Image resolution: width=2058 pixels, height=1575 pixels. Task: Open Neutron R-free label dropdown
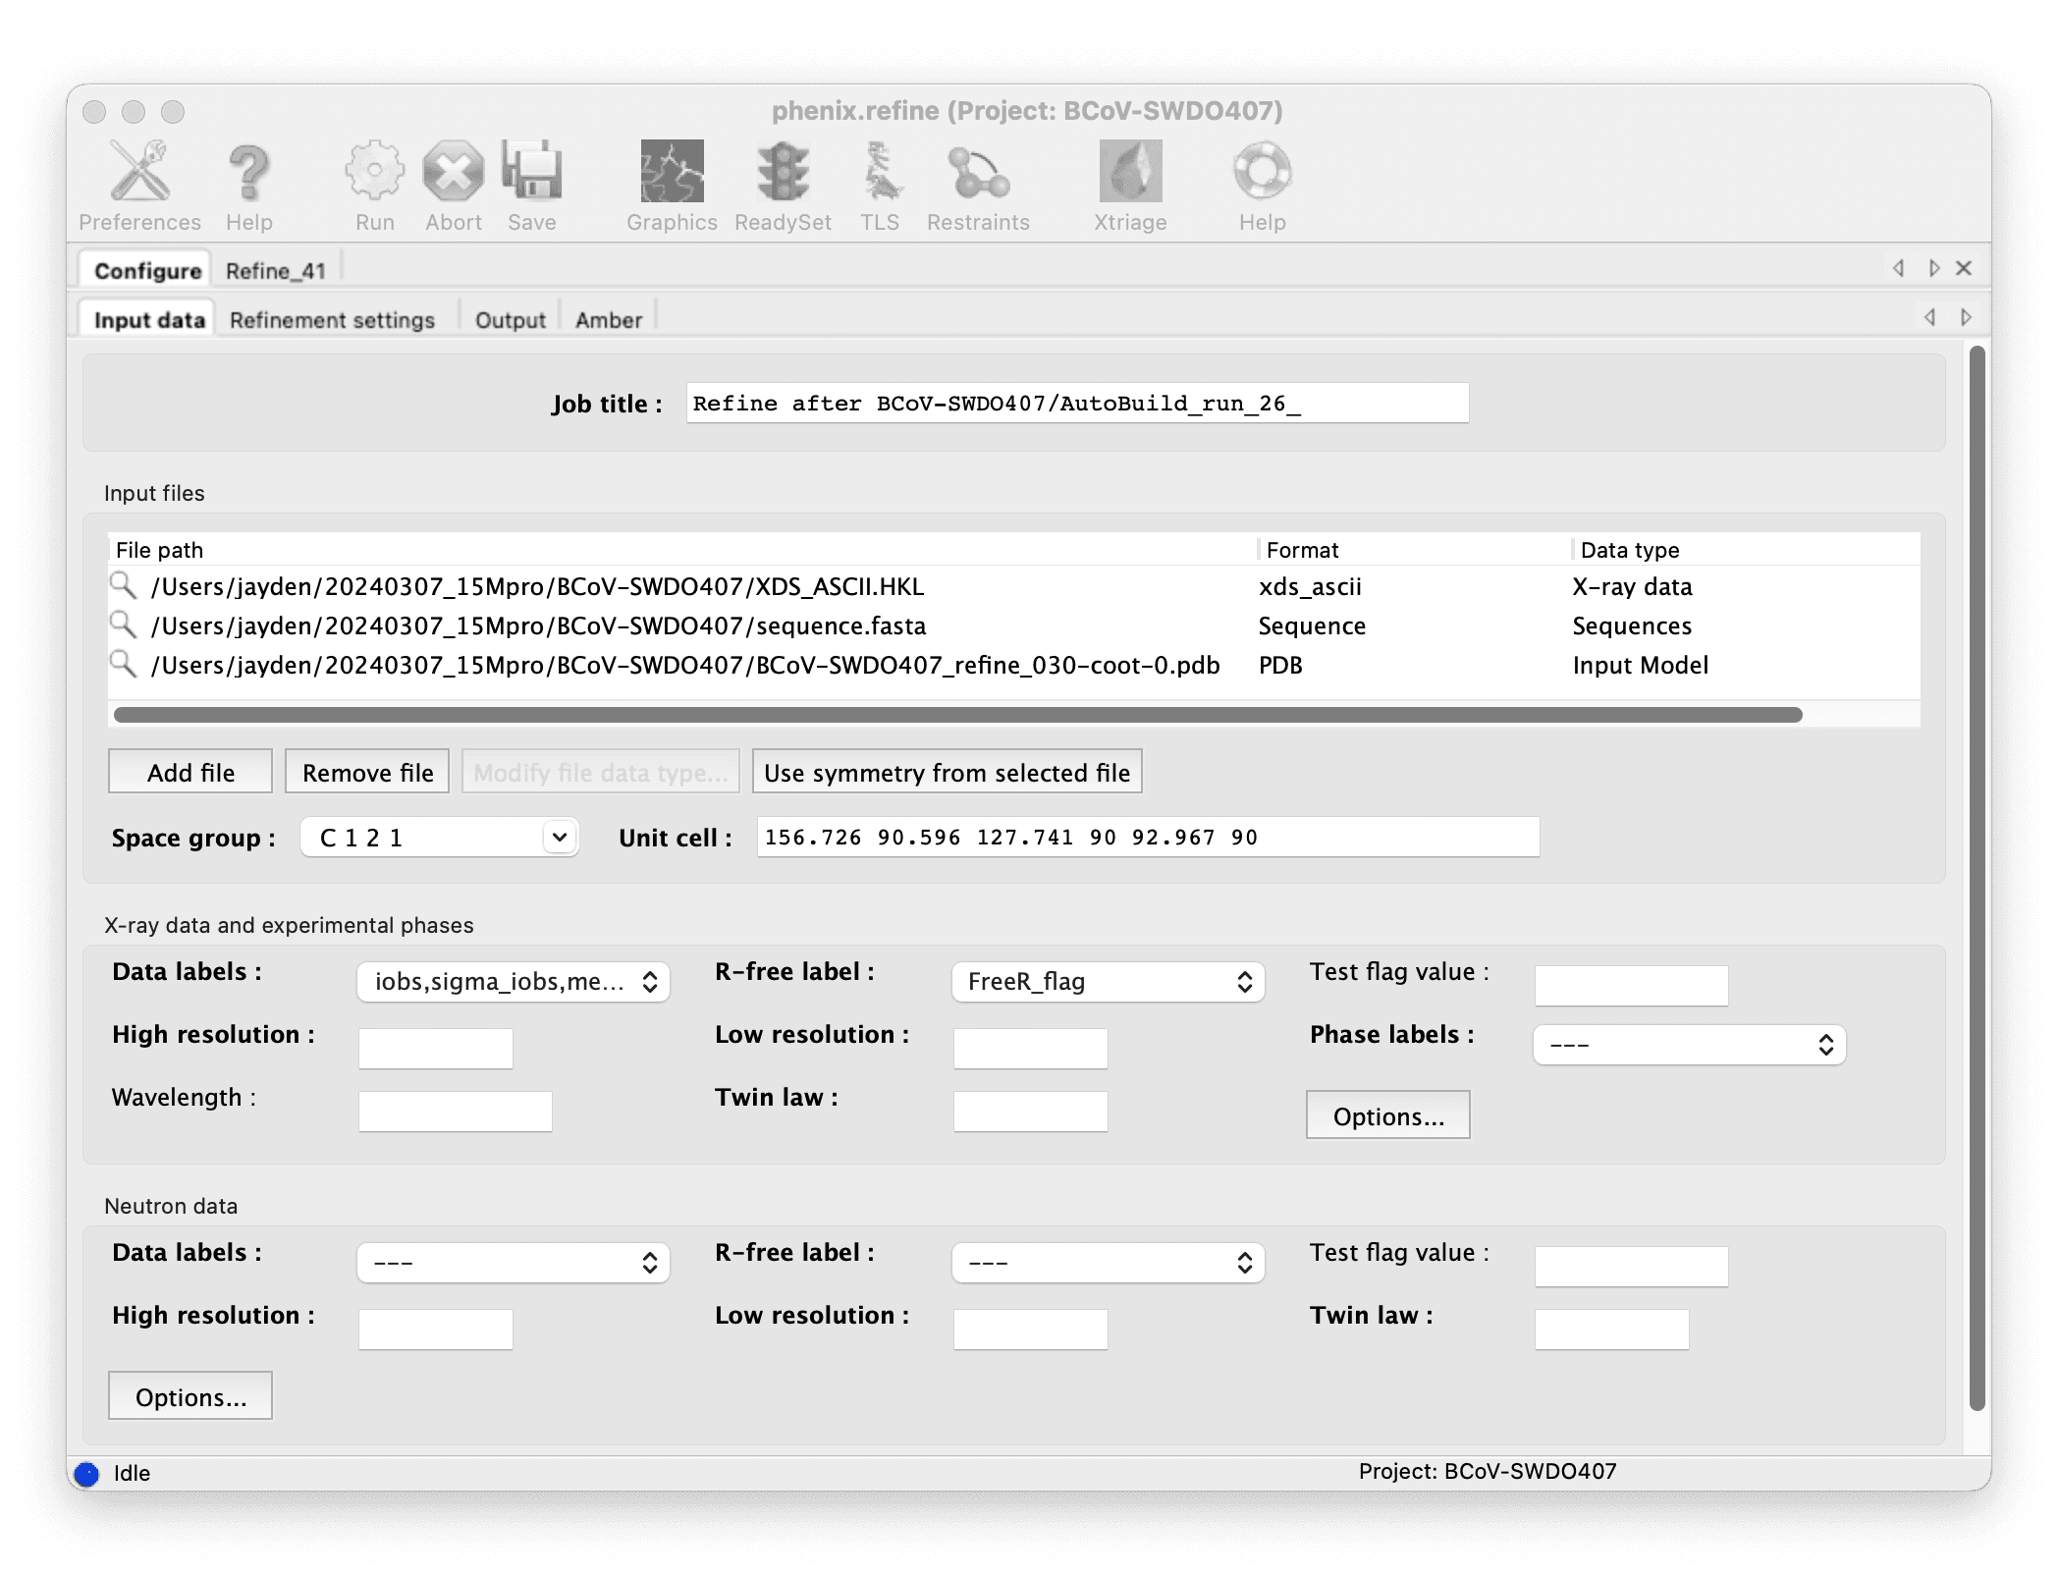point(1108,1263)
